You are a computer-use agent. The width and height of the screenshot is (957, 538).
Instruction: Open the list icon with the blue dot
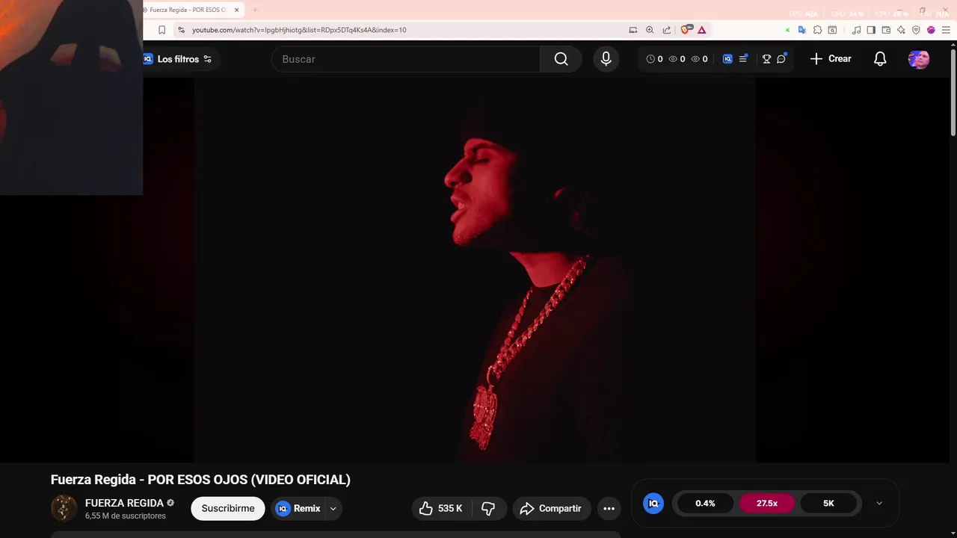pyautogui.click(x=743, y=58)
